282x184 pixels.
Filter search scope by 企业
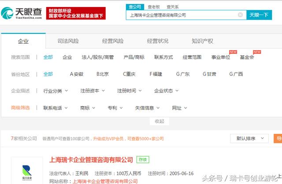pos(67,57)
